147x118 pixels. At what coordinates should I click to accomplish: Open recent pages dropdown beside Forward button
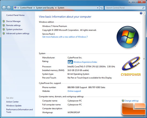pyautogui.click(x=12, y=8)
